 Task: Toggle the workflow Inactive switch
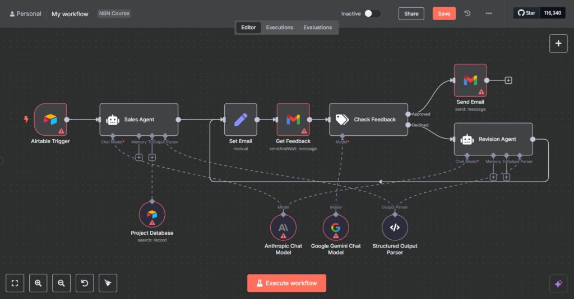pos(372,13)
